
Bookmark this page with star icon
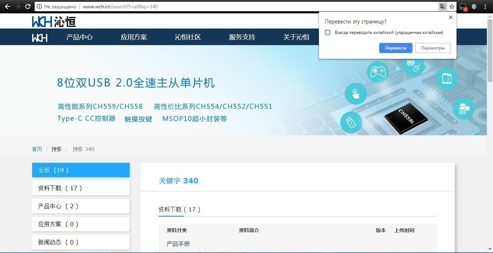(451, 6)
